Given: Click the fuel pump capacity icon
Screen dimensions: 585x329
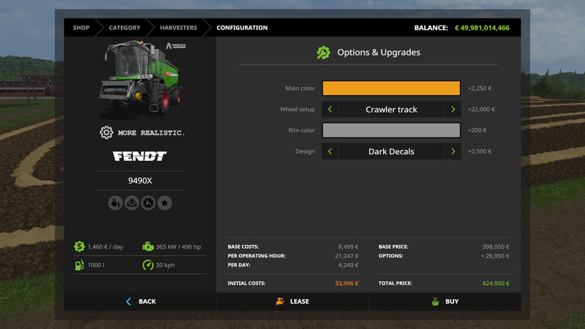Looking at the screenshot, I should tap(79, 265).
